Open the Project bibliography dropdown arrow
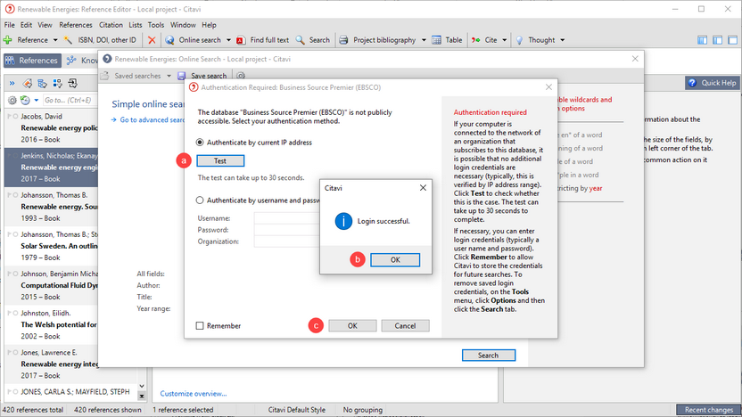Viewport: 742px width, 417px height. pos(424,40)
